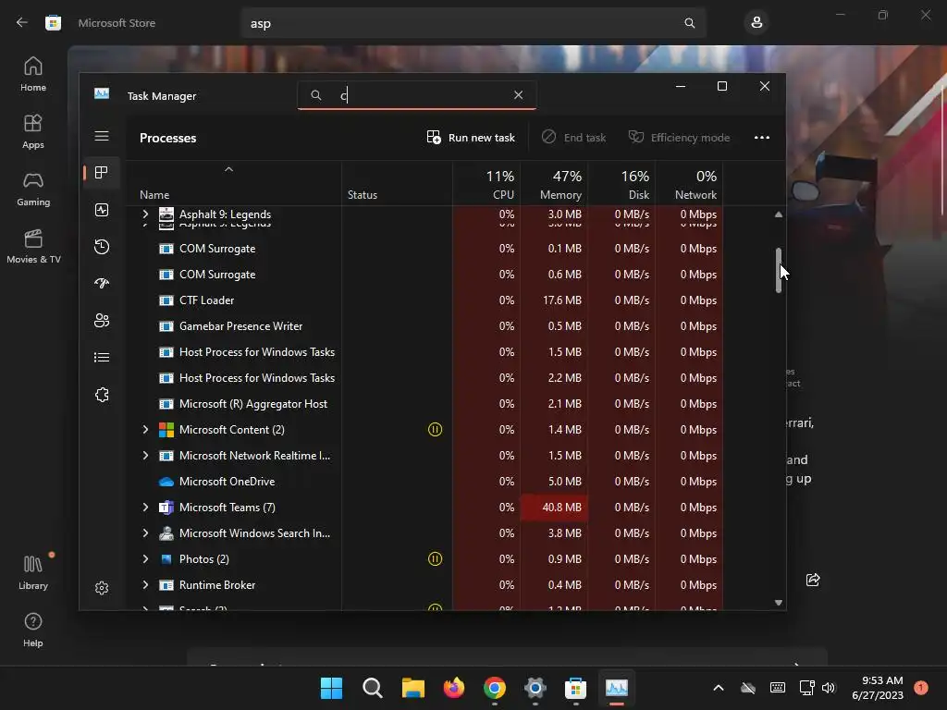Expand the Microsoft Content (2) group
The image size is (947, 710).
click(x=145, y=429)
